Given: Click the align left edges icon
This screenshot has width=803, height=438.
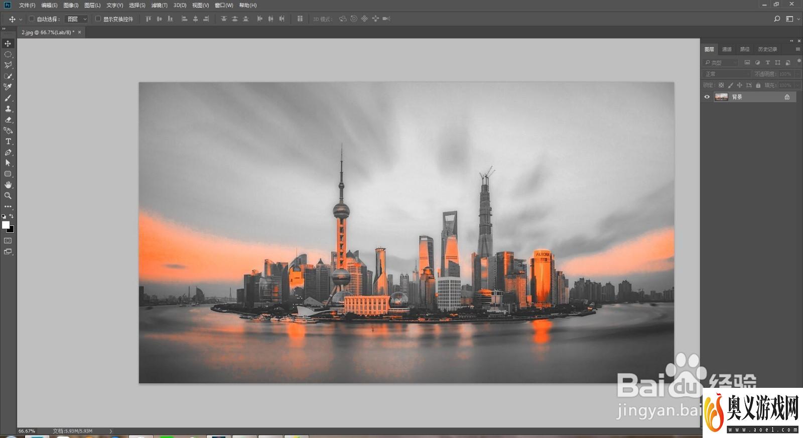Looking at the screenshot, I should point(184,19).
